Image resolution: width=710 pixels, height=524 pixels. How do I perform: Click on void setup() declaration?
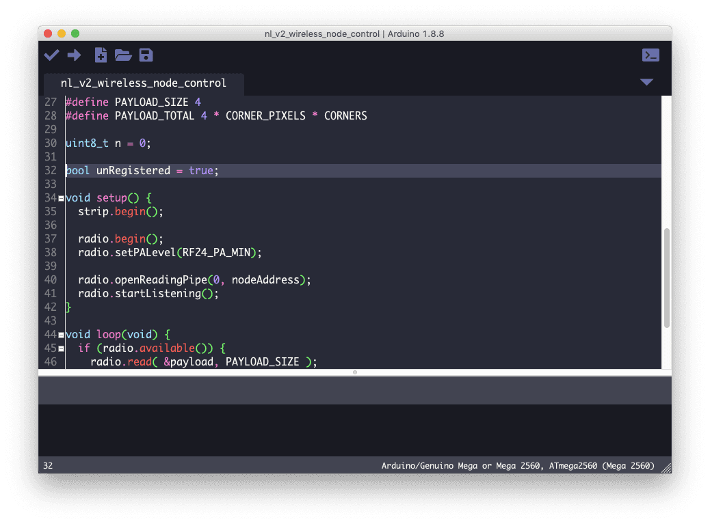(103, 198)
